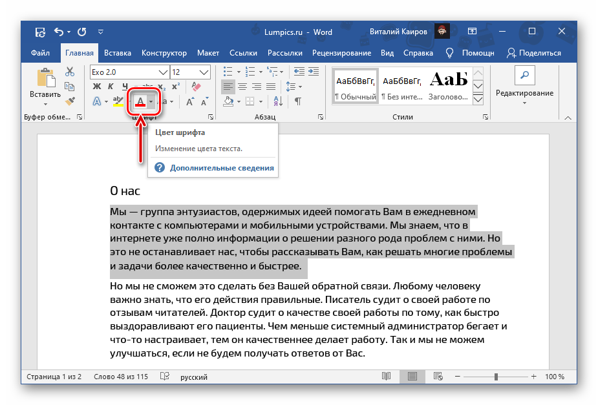The height and width of the screenshot is (405, 598).
Task: Click the lightbulb Помощн tell-me icon
Action: point(450,53)
